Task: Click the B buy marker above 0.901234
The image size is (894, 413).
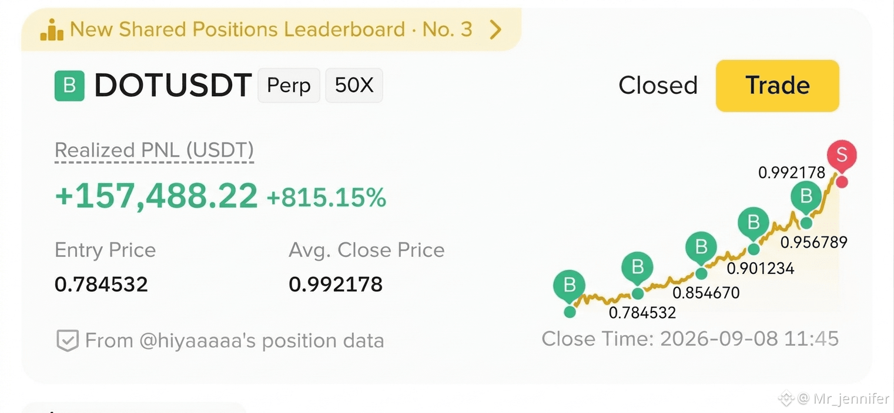Action: [x=754, y=223]
